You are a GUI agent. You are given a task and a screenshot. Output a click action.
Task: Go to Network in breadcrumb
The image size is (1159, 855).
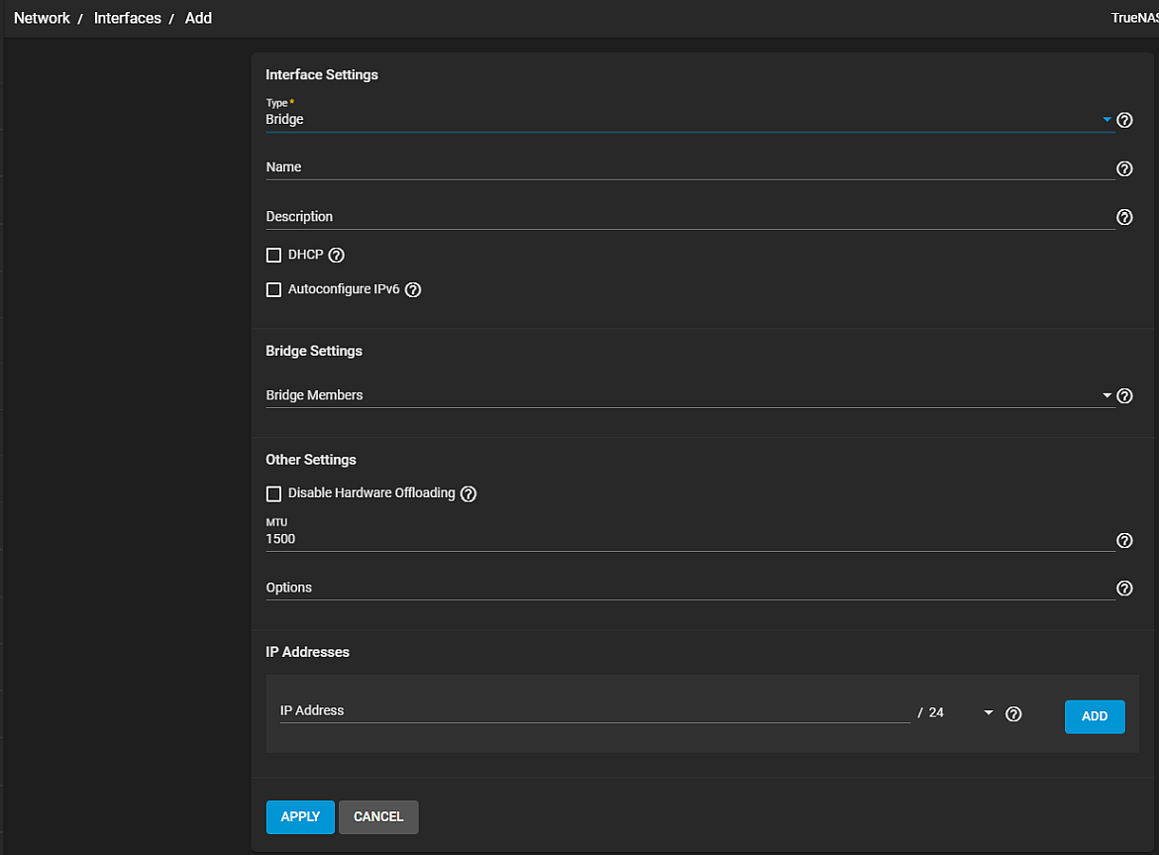coord(42,18)
